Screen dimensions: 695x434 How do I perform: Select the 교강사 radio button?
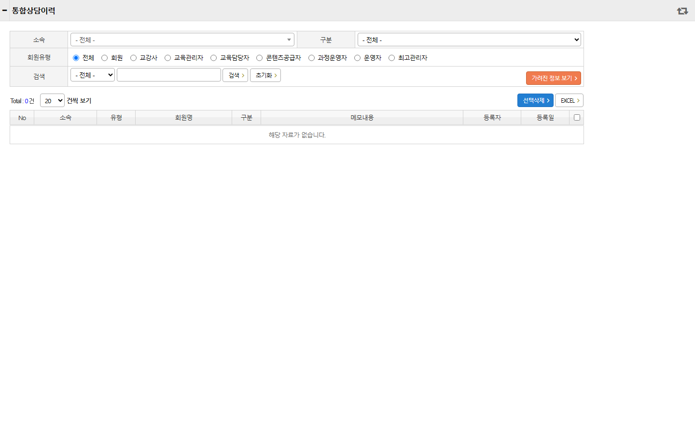(x=133, y=58)
